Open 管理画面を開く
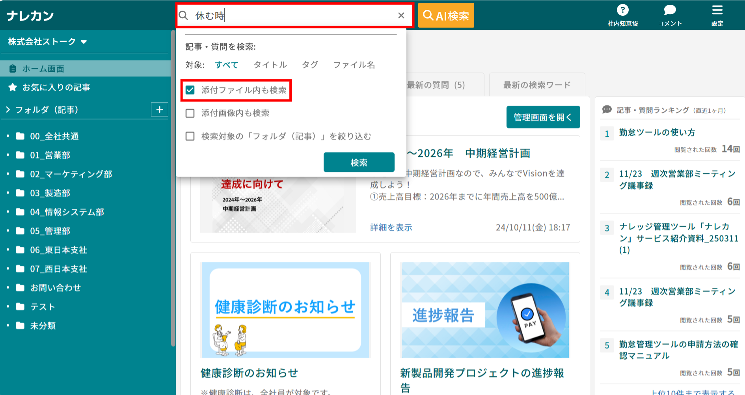This screenshot has height=395, width=745. (x=543, y=117)
